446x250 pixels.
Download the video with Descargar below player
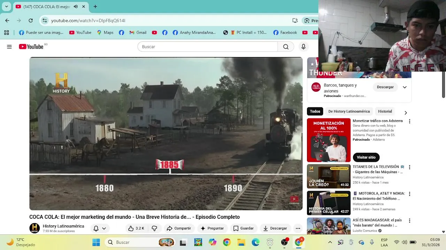[275, 228]
